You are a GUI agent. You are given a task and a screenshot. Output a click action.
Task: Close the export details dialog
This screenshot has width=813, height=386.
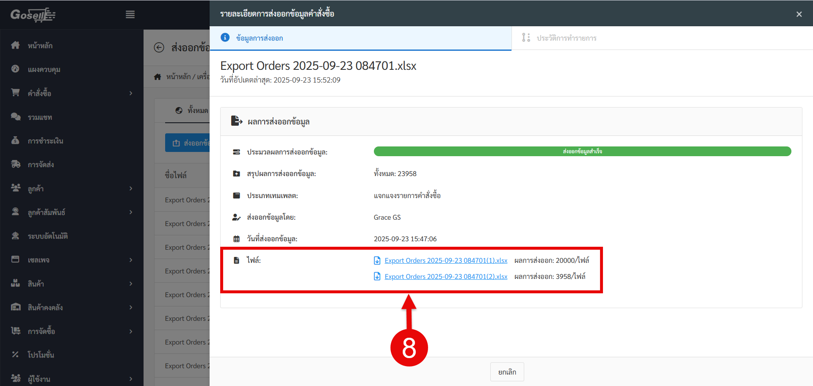click(x=799, y=14)
